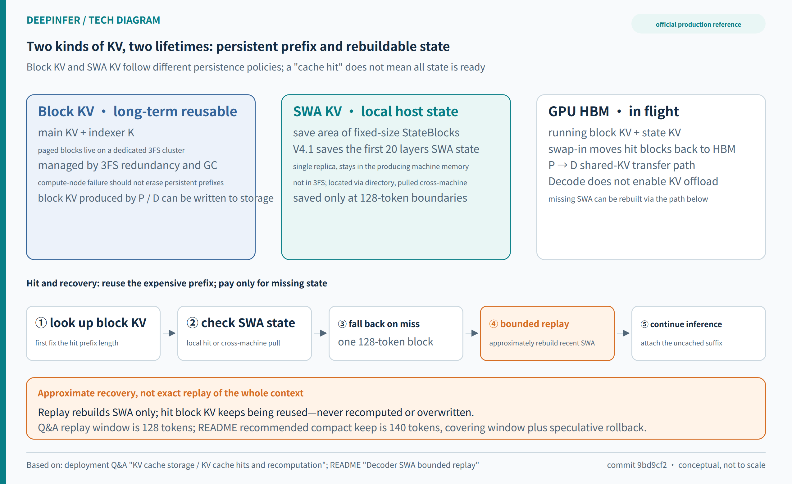The width and height of the screenshot is (792, 484).
Task: Click step 1 'look up block KV' box
Action: (93, 333)
